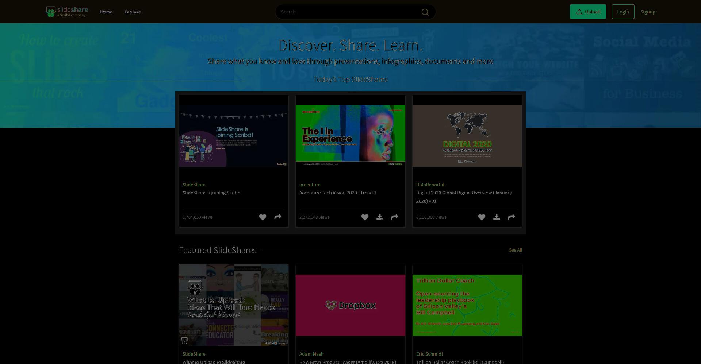Download the Accenture Tech Vision slideshare
The width and height of the screenshot is (701, 364).
tap(380, 217)
